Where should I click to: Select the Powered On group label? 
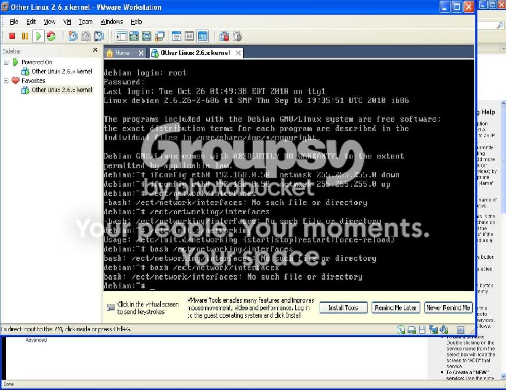[x=37, y=62]
